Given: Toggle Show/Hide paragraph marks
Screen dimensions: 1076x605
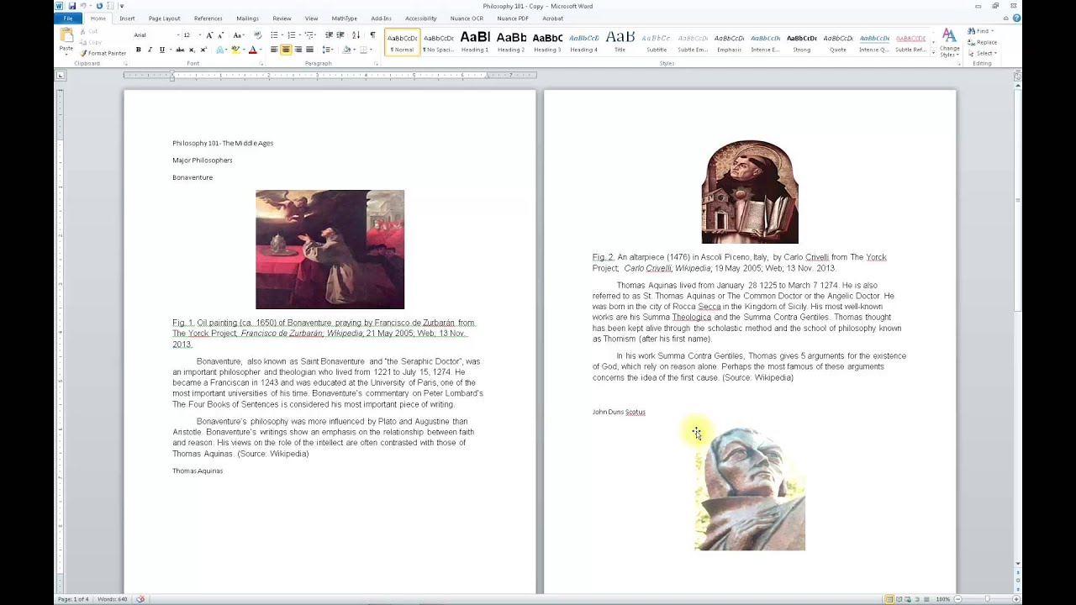Looking at the screenshot, I should pyautogui.click(x=372, y=35).
